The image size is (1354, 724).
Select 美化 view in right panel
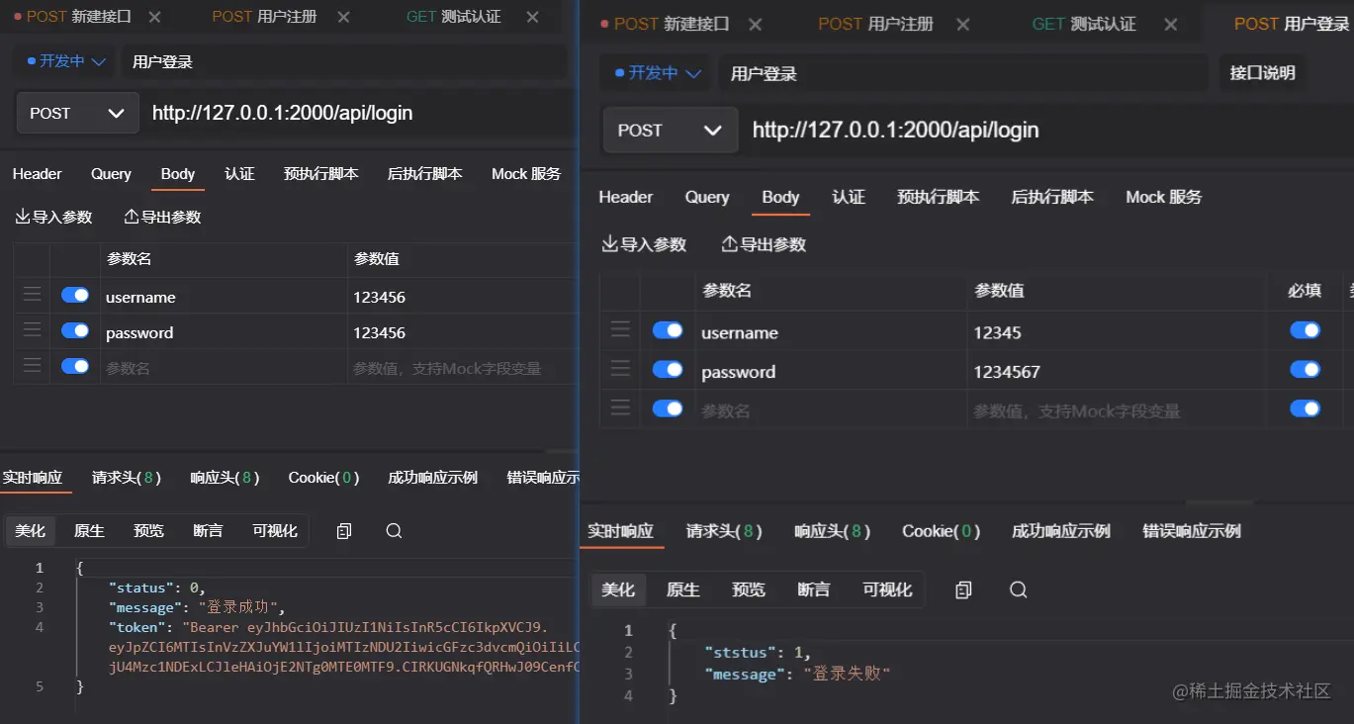pos(618,589)
